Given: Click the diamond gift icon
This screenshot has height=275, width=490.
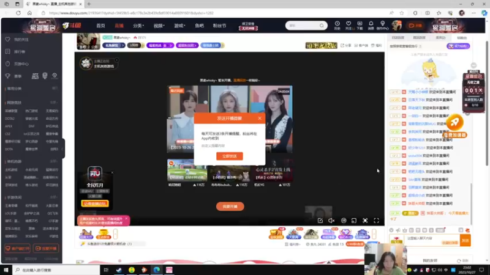Looking at the screenshot, I should (345, 234).
